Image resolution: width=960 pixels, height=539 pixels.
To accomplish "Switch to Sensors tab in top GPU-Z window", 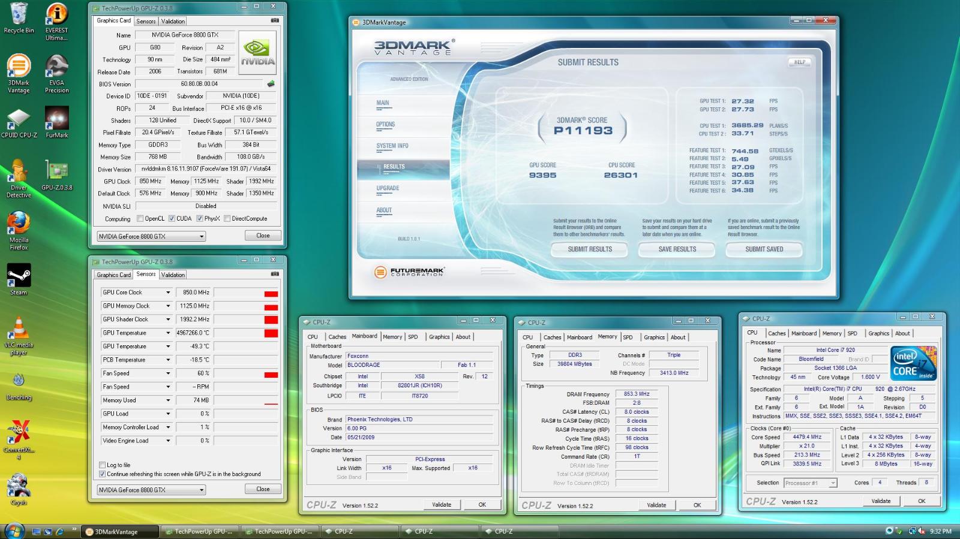I will click(146, 21).
